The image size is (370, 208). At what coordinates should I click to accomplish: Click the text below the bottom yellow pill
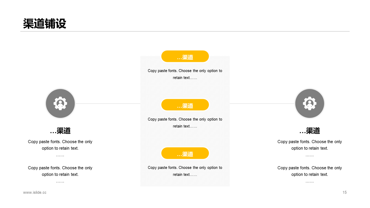pyautogui.click(x=185, y=171)
